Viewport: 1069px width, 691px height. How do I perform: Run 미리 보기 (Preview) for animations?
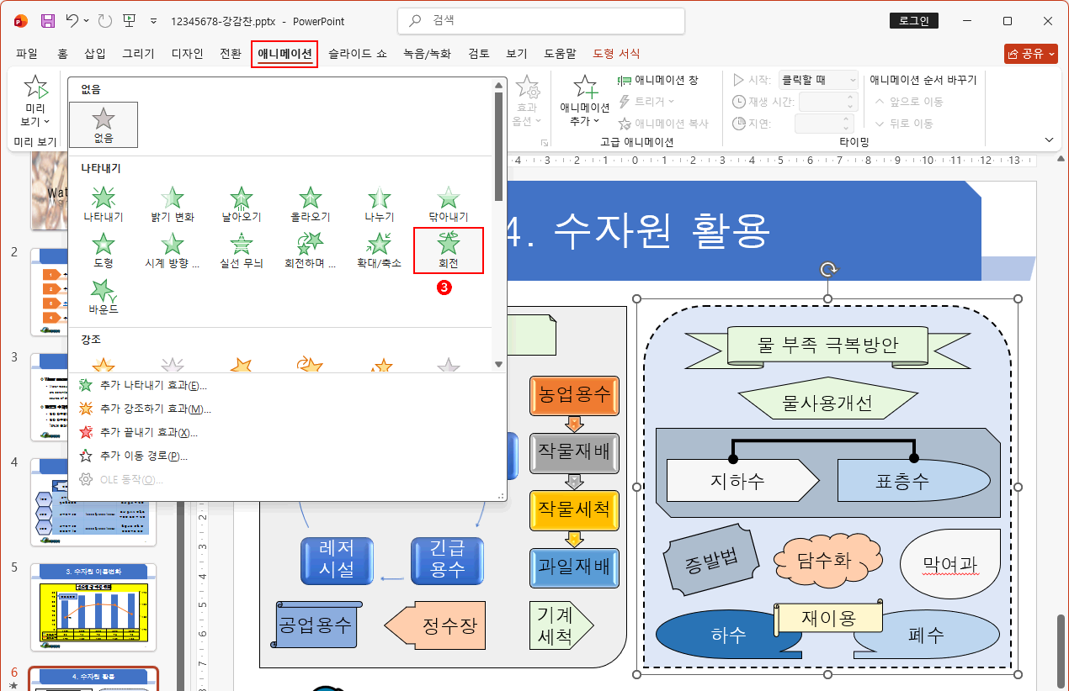(35, 101)
